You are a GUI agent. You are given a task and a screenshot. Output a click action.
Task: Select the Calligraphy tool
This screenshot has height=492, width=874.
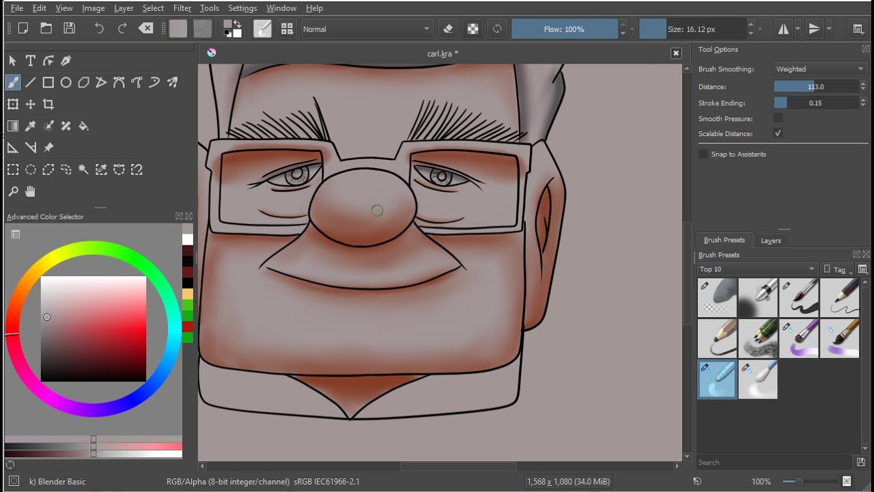pos(66,61)
